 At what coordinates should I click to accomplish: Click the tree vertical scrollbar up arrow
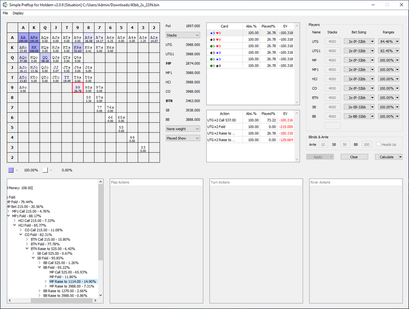100,182
